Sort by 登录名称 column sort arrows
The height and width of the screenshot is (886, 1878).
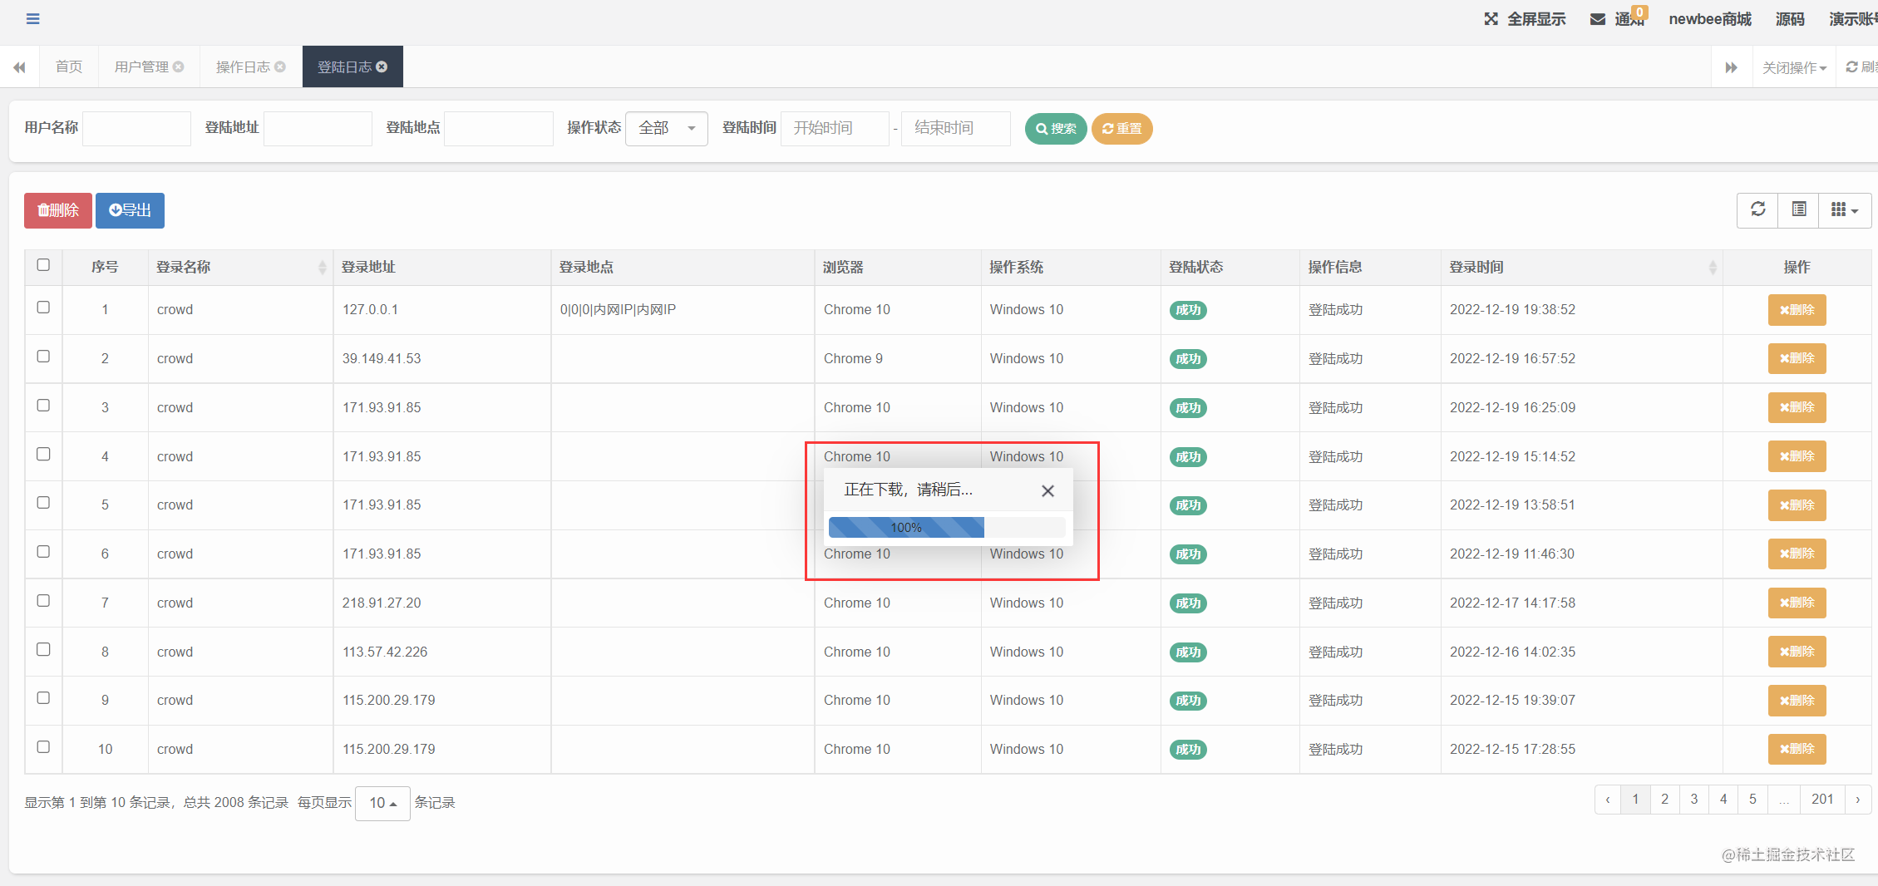(x=323, y=267)
